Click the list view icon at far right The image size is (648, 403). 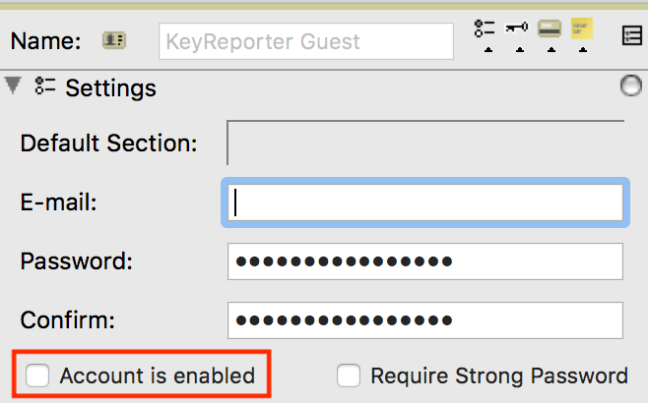pyautogui.click(x=632, y=36)
